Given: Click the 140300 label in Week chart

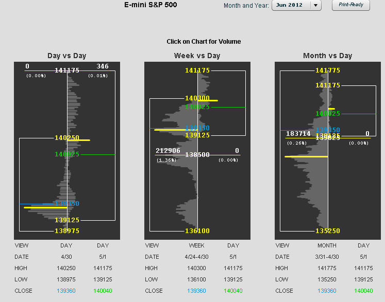Looking at the screenshot, I should tap(197, 98).
